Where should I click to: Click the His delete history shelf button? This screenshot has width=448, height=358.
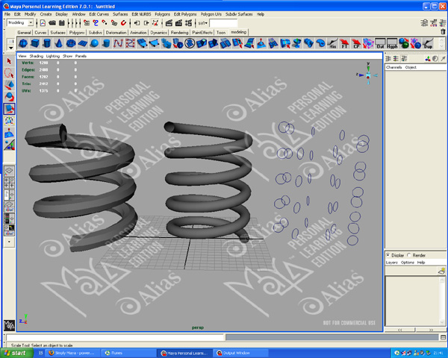332,43
